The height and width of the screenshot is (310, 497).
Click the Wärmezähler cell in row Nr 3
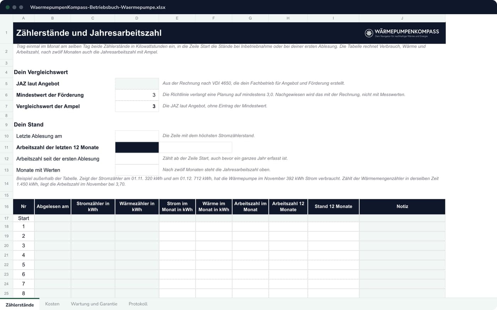(x=137, y=246)
